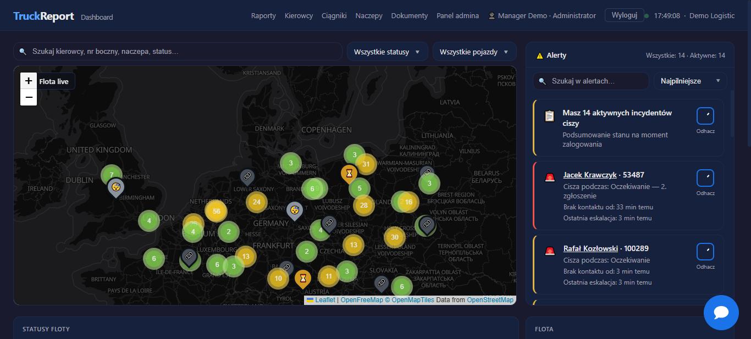Focus the Szukaj kierowcy search field
The width and height of the screenshot is (751, 339).
pyautogui.click(x=178, y=52)
